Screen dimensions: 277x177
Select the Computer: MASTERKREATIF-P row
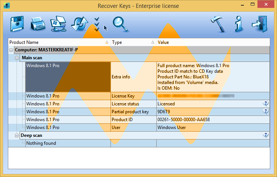point(142,50)
